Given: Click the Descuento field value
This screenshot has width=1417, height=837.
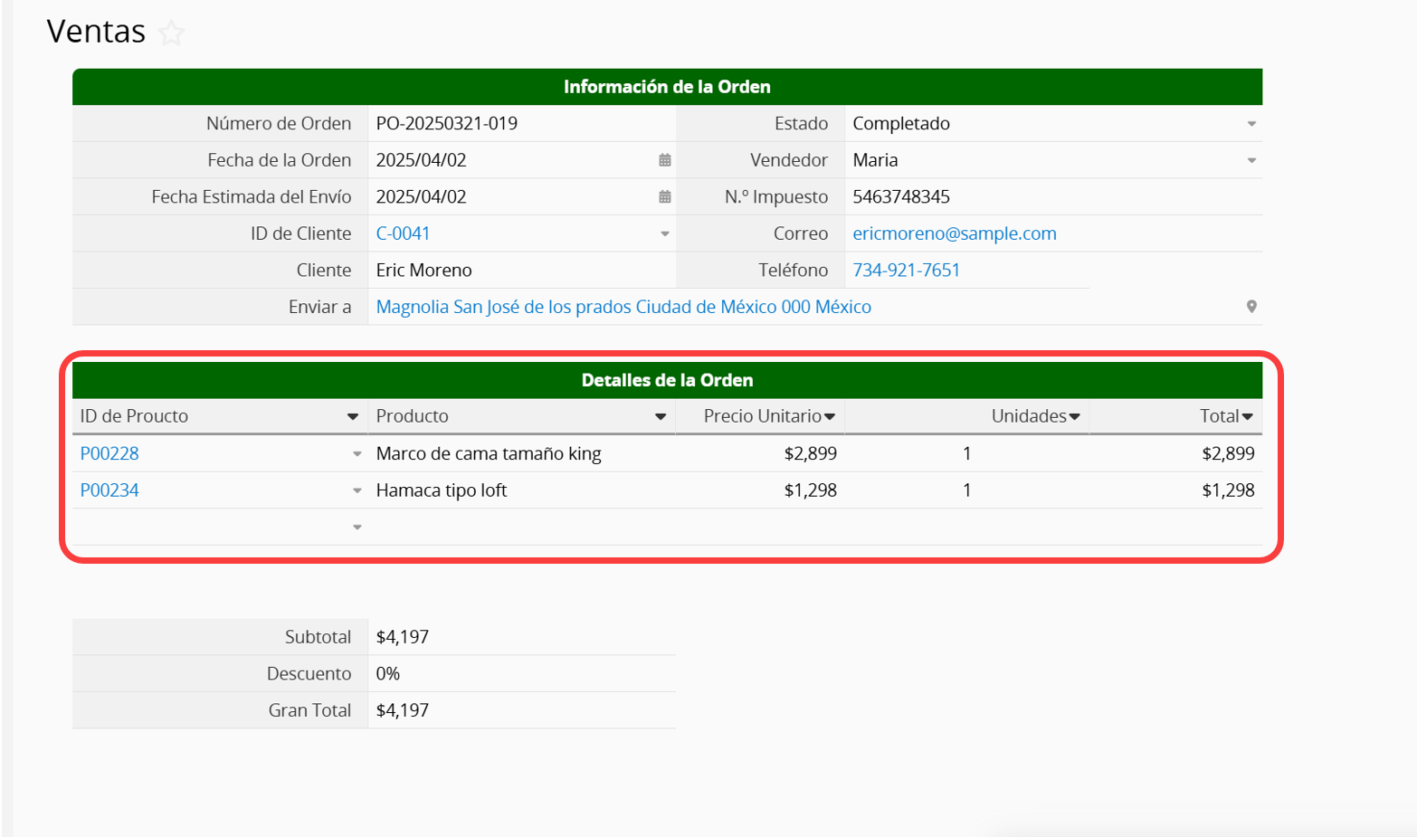Looking at the screenshot, I should point(520,674).
